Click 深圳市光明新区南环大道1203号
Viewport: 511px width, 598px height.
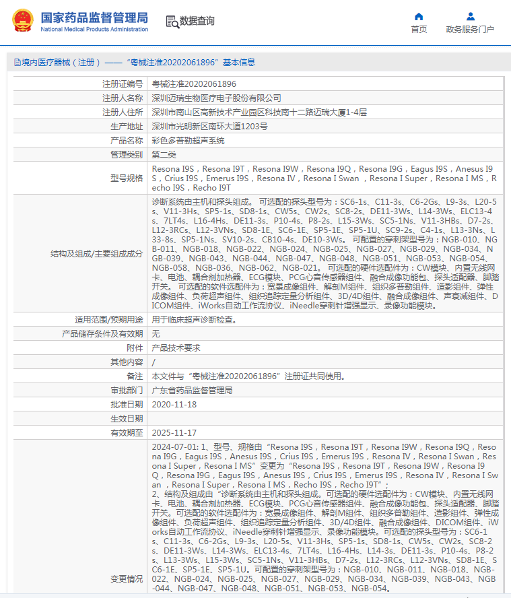point(210,126)
